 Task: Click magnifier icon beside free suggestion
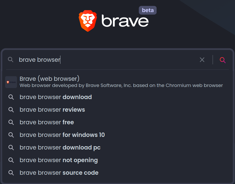point(11,122)
